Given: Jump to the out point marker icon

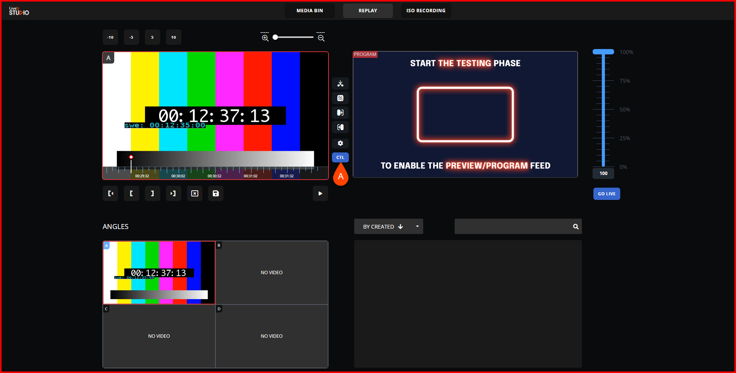Looking at the screenshot, I should (173, 193).
